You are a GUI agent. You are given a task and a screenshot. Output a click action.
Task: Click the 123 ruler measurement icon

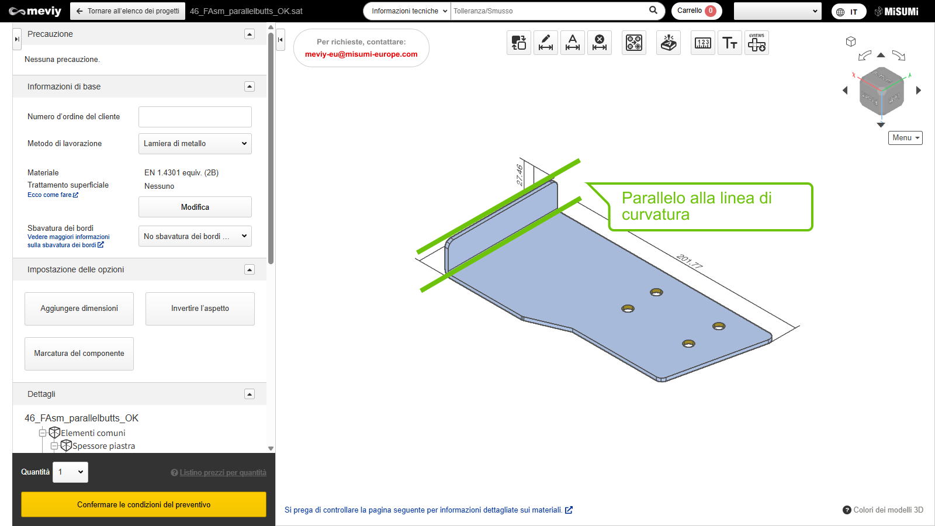click(x=703, y=43)
